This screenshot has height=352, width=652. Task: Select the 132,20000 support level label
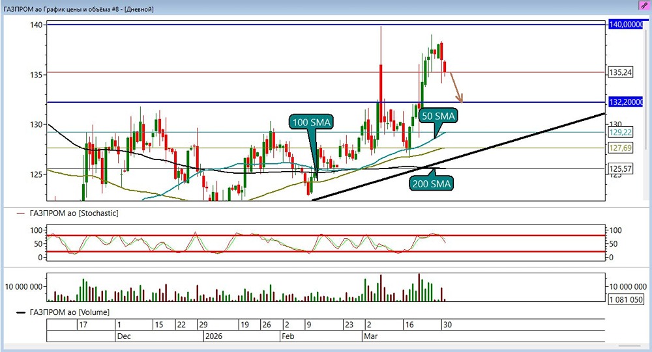[x=626, y=102]
